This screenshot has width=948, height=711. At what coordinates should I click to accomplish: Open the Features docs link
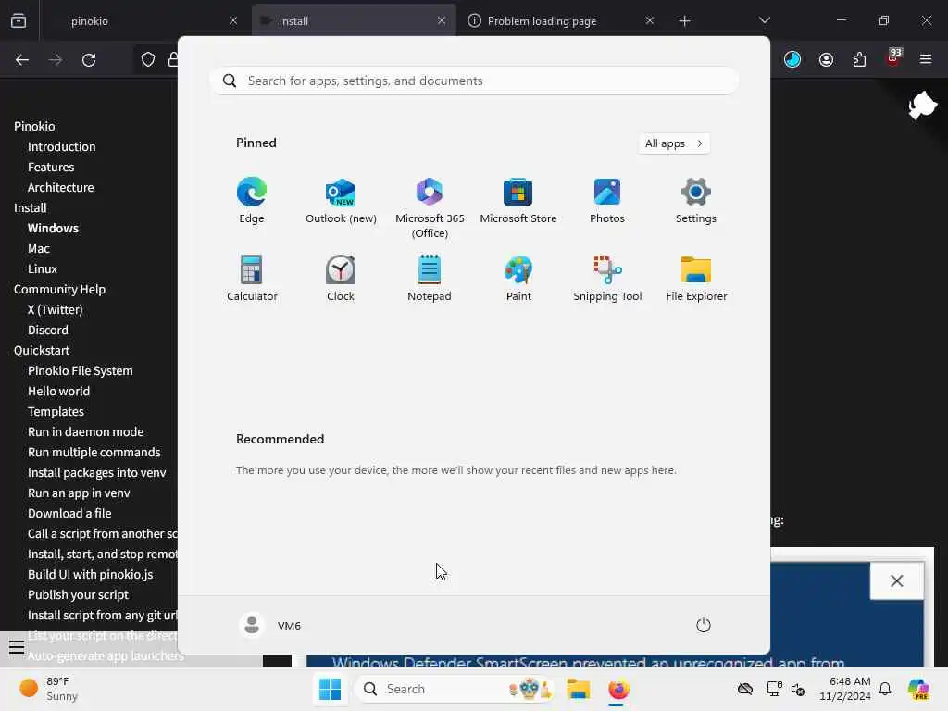click(51, 167)
